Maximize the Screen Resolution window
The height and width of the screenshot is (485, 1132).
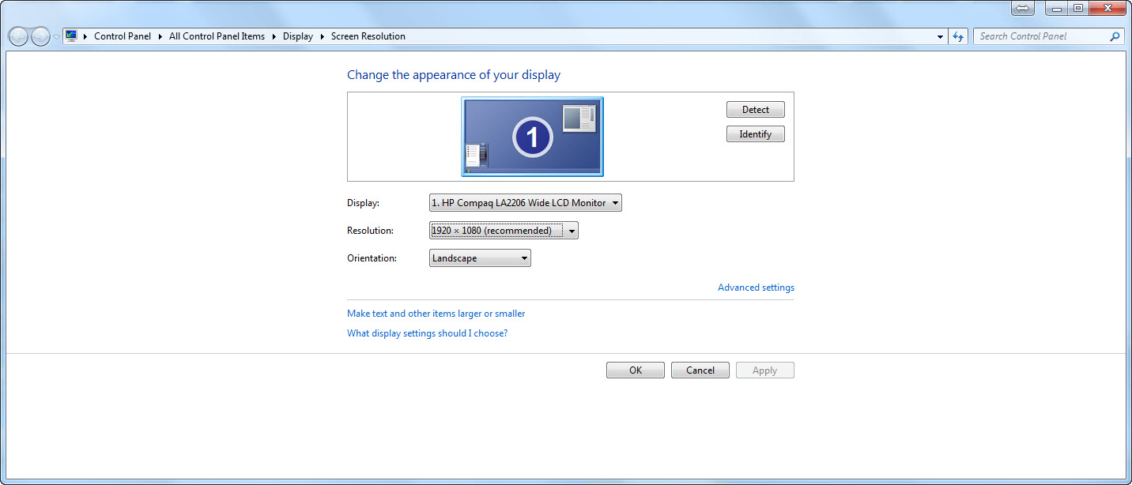(x=1078, y=8)
